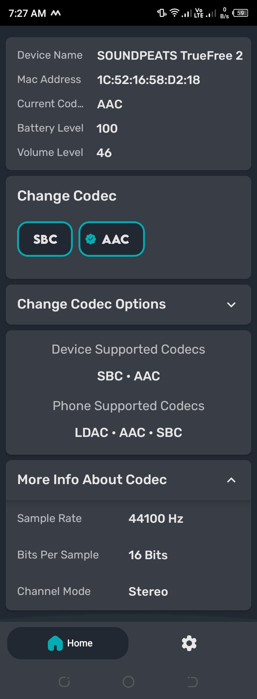The height and width of the screenshot is (699, 257).
Task: Tap the SOUNDPEATS TrueFree 2 device name
Action: (x=170, y=56)
